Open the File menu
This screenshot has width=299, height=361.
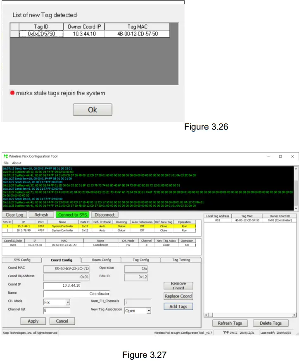6,163
